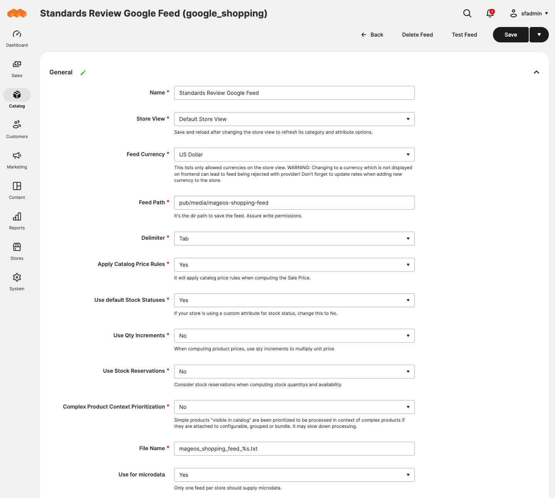Collapse the General section chevron
Viewport: 555px width, 498px height.
[x=536, y=72]
